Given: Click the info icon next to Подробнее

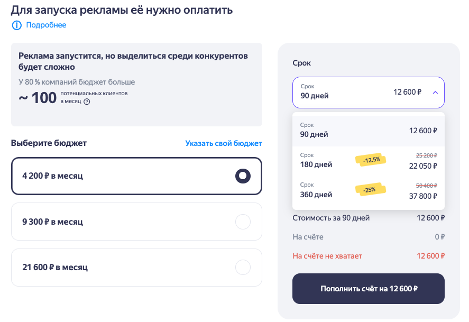Looking at the screenshot, I should click(x=17, y=25).
